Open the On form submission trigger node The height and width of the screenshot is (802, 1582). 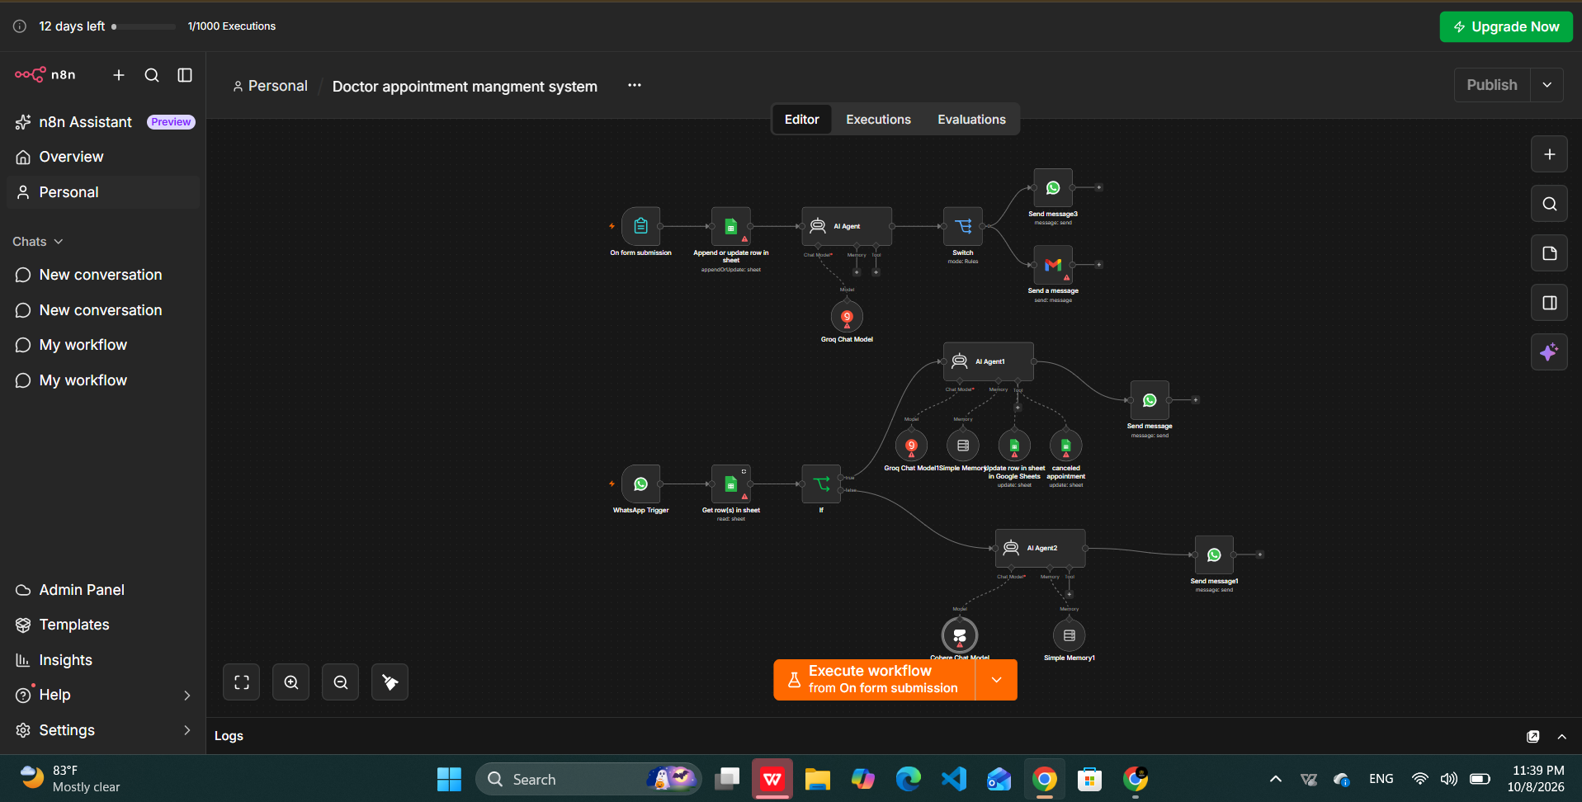pos(640,226)
